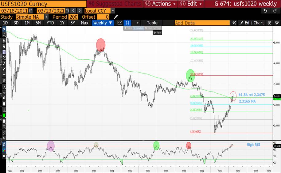
Task: Click the next date range arrow
Action: (80, 11)
